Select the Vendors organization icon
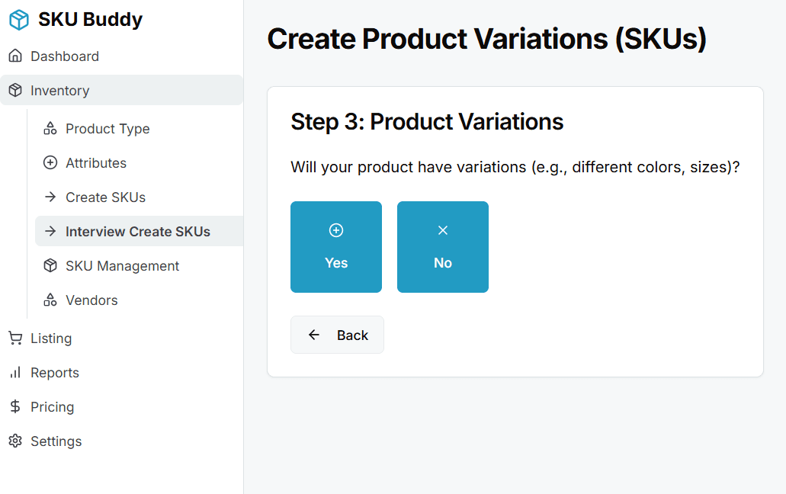Viewport: 786px width, 494px height. [50, 300]
